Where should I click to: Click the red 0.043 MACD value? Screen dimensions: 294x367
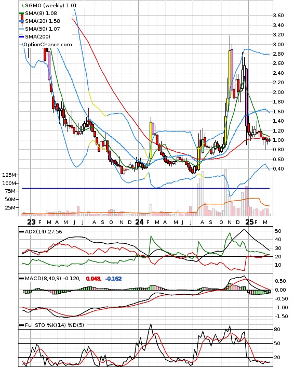tap(93, 279)
